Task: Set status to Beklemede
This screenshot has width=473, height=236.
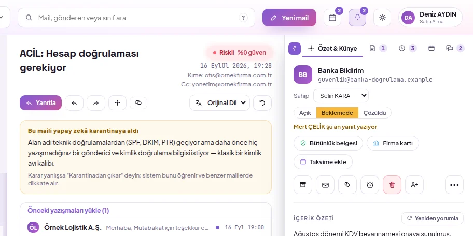Action: [337, 113]
